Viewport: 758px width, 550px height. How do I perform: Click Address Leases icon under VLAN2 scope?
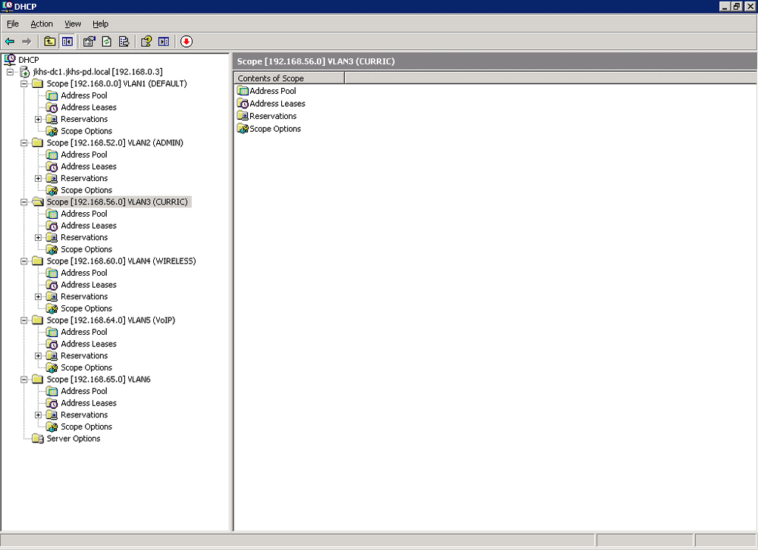tap(52, 167)
